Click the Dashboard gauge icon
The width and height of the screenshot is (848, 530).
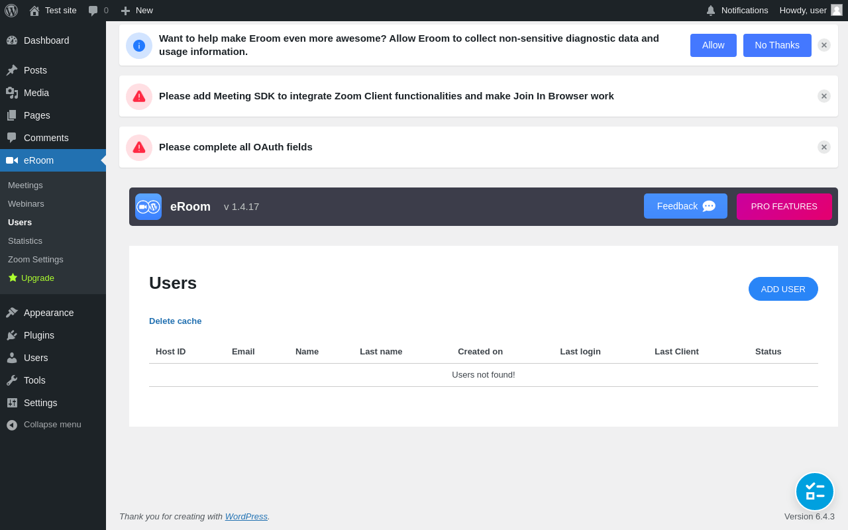point(12,40)
